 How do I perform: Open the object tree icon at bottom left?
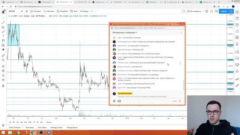pos(3,125)
